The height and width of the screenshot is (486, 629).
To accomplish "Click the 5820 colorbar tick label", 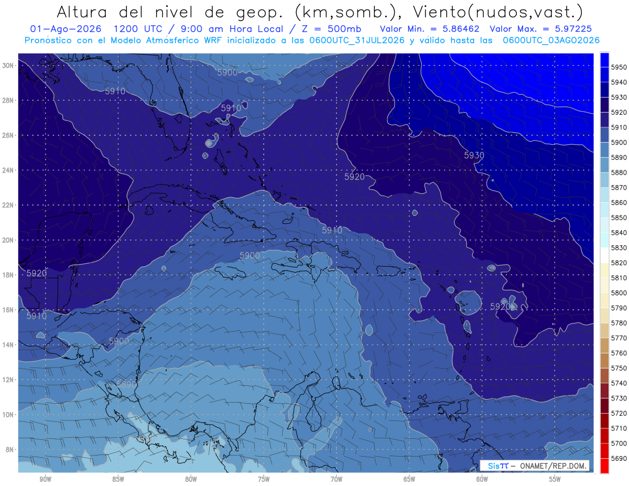I will 619,263.
